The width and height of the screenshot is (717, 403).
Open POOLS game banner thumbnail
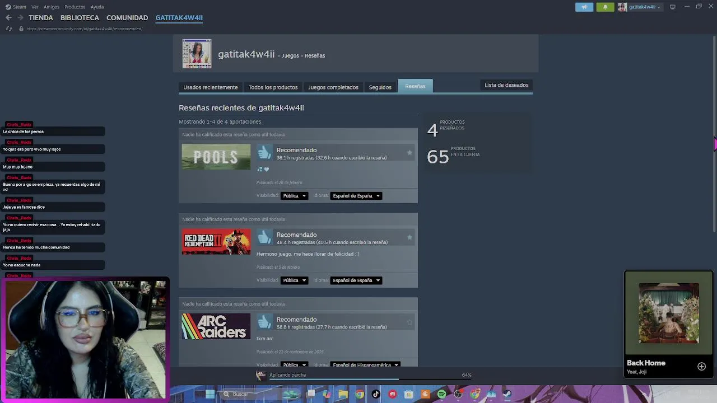[216, 157]
